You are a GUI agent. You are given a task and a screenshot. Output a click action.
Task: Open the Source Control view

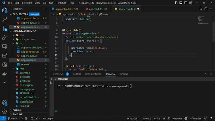point(4,28)
